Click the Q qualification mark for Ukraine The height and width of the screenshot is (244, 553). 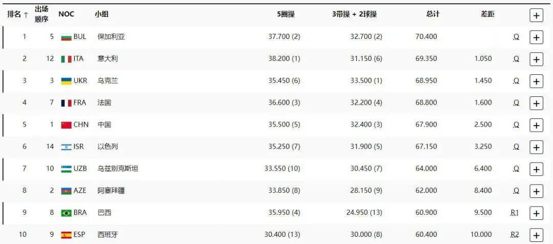pyautogui.click(x=516, y=81)
